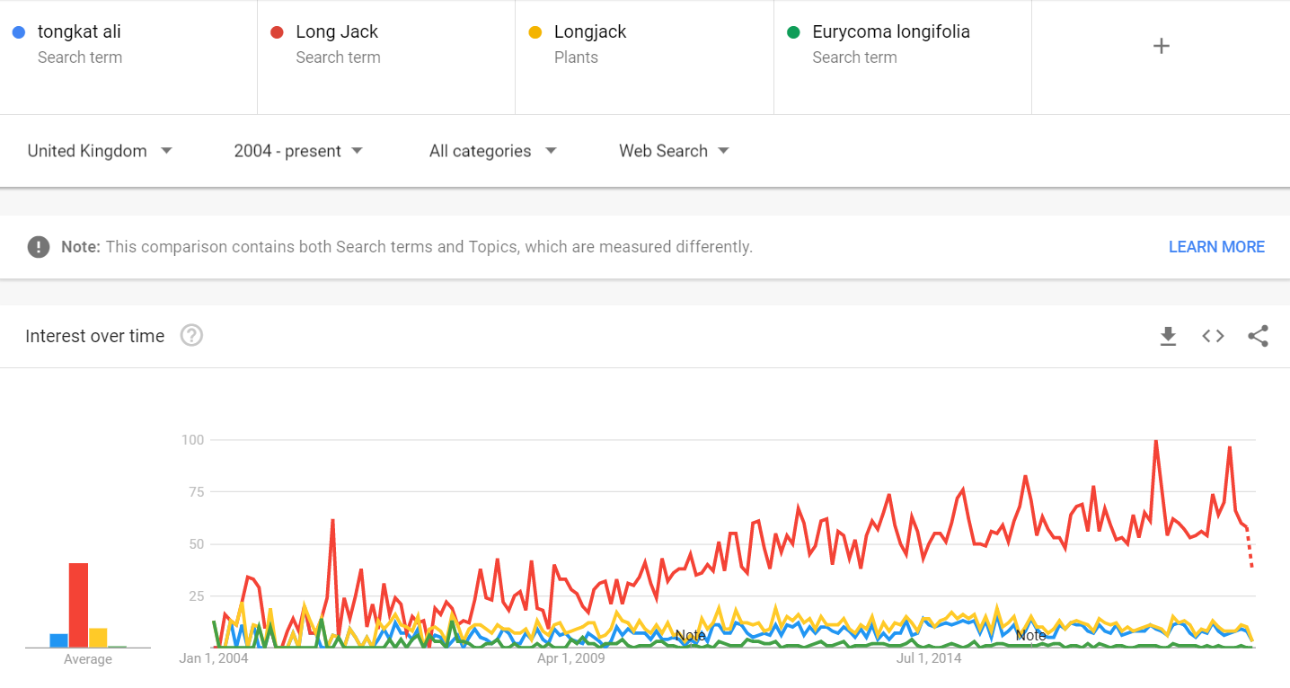Click the Note marker near 2011 on chart
This screenshot has width=1290, height=688.
coord(690,635)
